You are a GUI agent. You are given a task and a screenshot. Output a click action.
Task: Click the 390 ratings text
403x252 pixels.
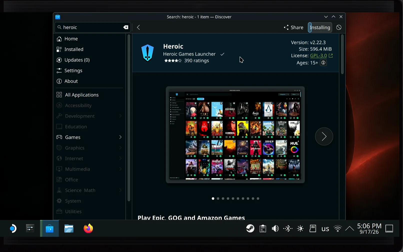196,61
